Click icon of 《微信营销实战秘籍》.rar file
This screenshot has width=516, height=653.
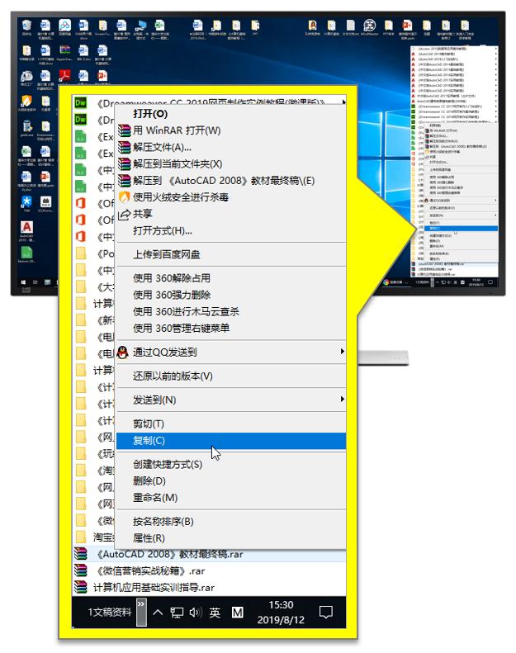[x=80, y=570]
